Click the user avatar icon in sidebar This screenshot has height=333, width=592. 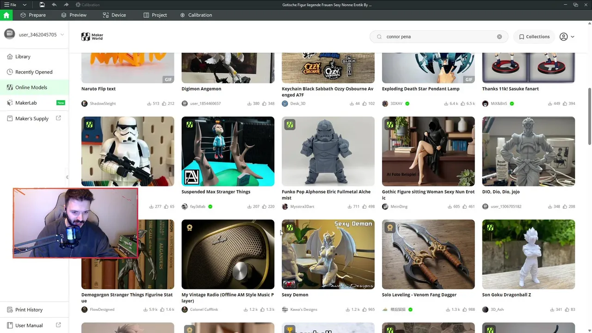point(9,34)
